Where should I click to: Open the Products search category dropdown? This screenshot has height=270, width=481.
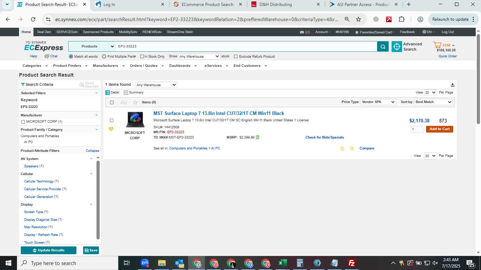pos(92,46)
